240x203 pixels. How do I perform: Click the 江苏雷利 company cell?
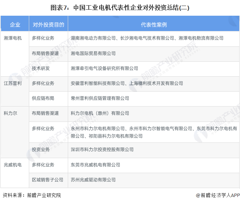pos(13,83)
